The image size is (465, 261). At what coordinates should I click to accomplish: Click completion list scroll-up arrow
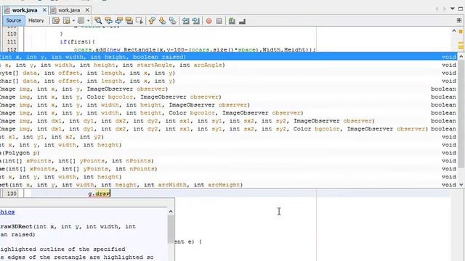(461, 57)
